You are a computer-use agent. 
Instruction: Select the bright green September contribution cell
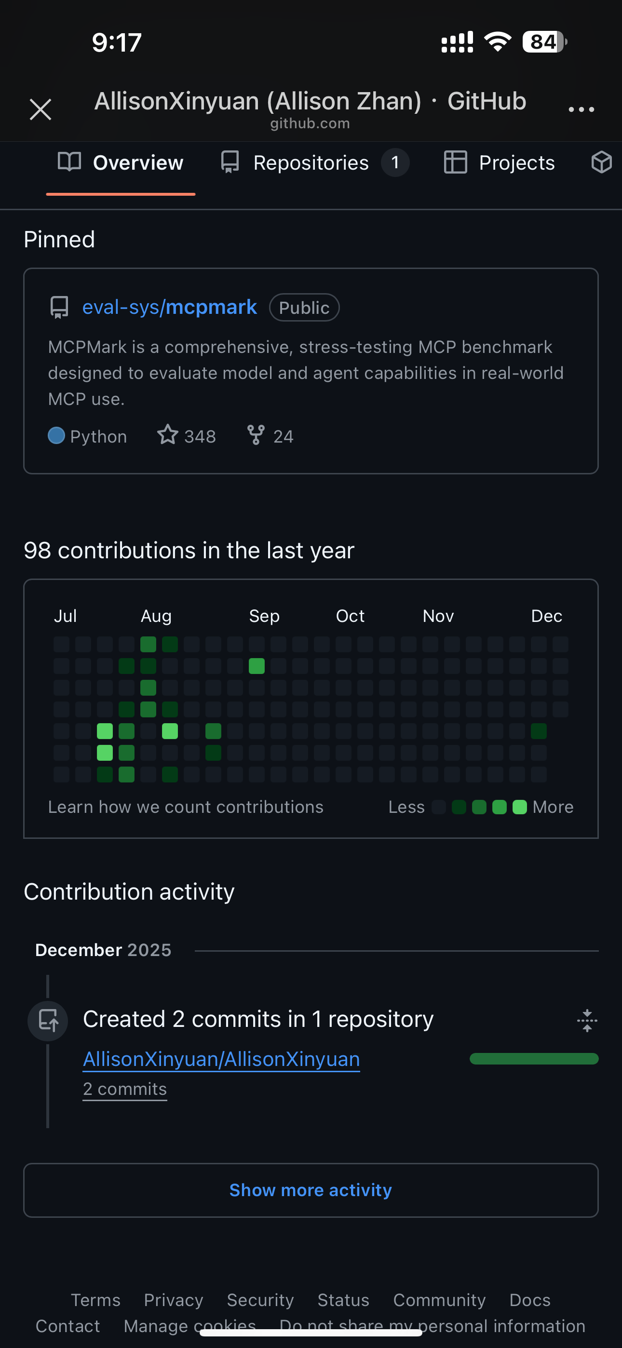tap(257, 666)
